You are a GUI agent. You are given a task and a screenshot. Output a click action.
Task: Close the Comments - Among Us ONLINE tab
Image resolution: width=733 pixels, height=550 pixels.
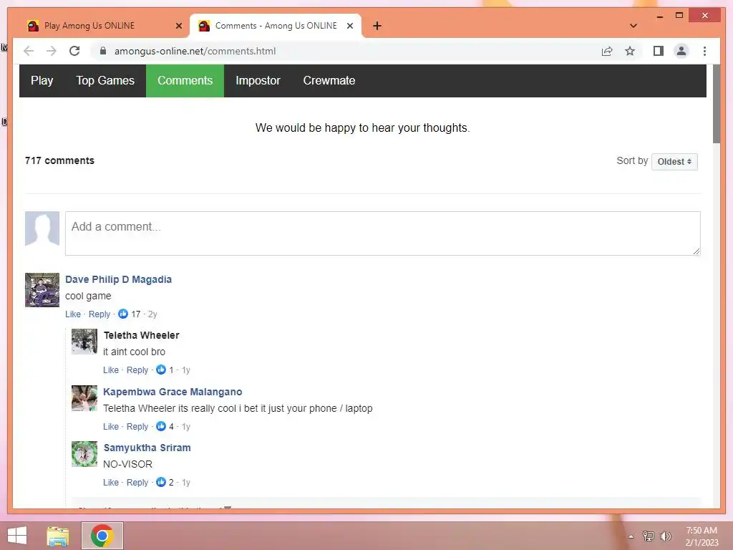click(x=349, y=26)
